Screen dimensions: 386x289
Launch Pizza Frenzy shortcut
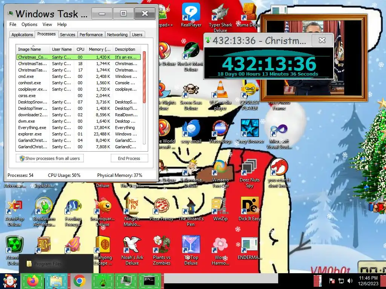[x=161, y=209]
